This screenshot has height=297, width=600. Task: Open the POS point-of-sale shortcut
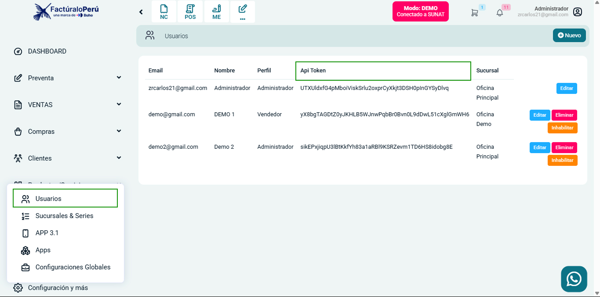click(190, 12)
